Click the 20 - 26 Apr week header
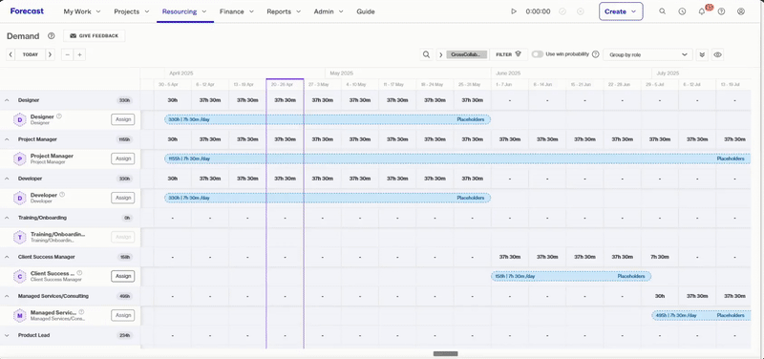The height and width of the screenshot is (359, 764). [285, 84]
